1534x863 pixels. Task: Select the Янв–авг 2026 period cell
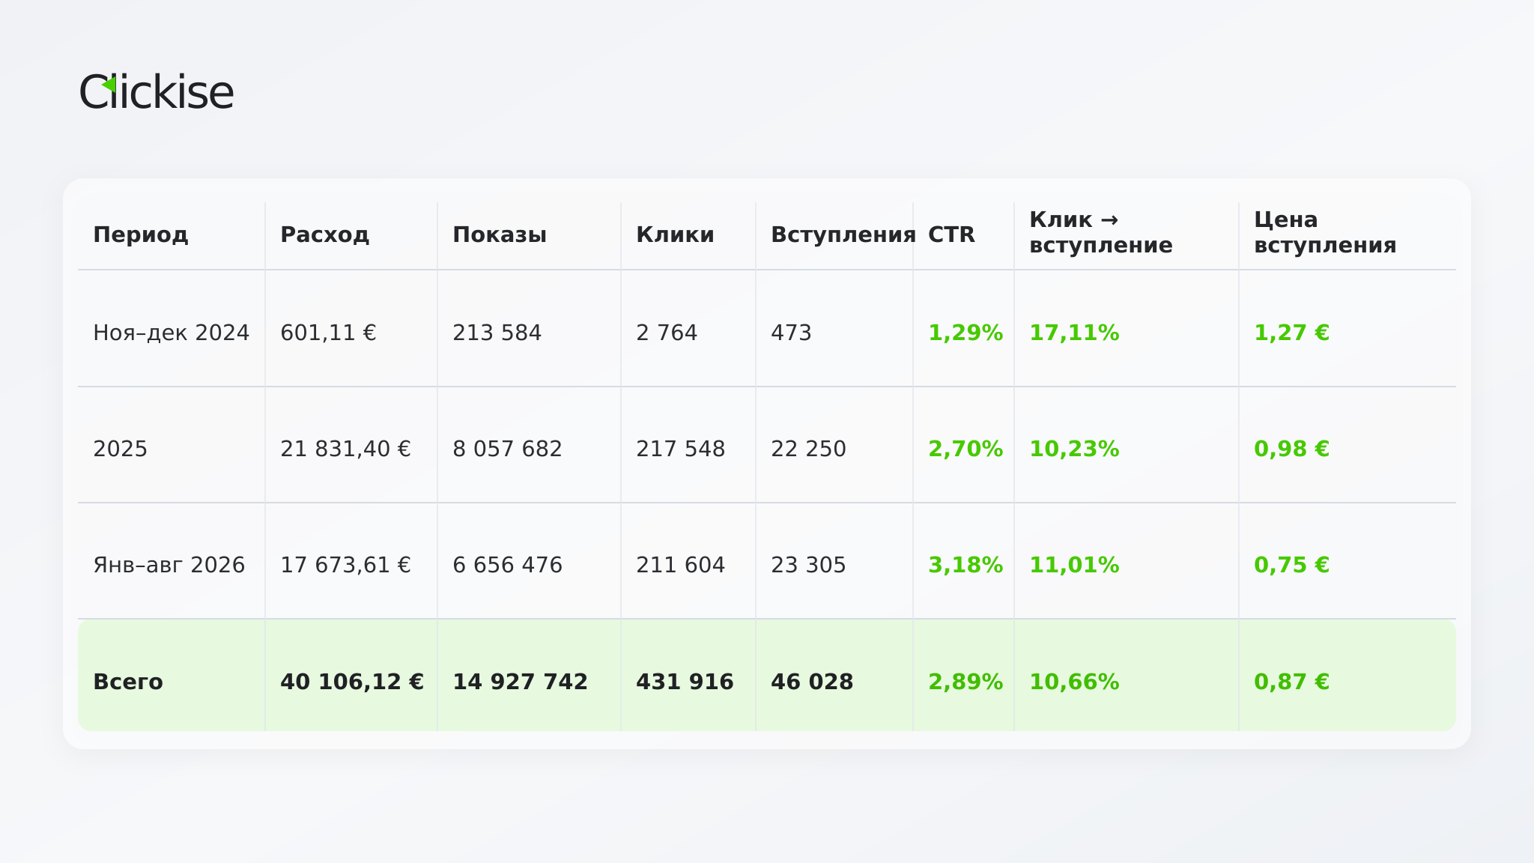tap(169, 565)
